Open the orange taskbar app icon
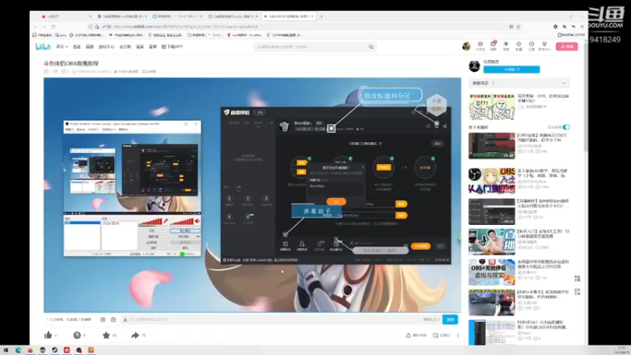The image size is (631, 355). (91, 350)
